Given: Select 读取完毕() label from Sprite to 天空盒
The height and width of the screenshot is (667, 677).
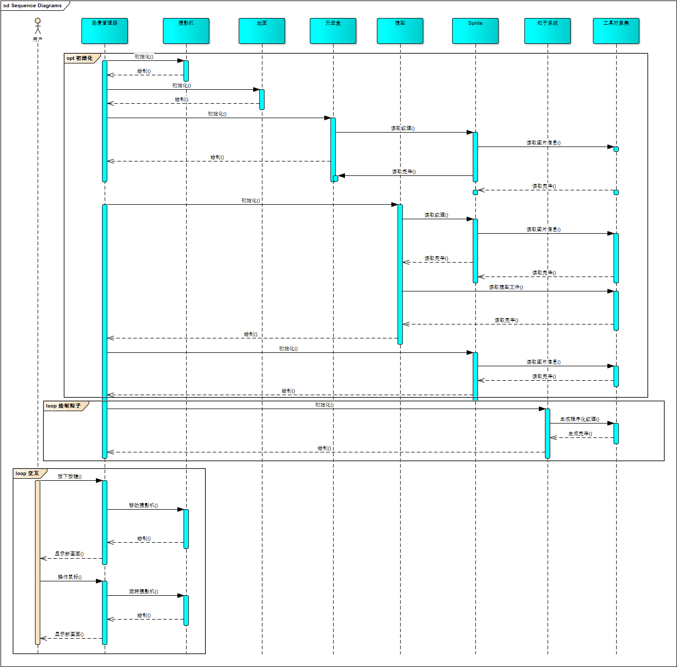Looking at the screenshot, I should [404, 172].
